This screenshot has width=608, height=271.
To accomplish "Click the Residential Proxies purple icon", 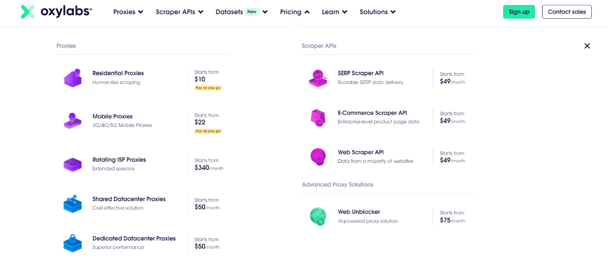I will tap(72, 78).
